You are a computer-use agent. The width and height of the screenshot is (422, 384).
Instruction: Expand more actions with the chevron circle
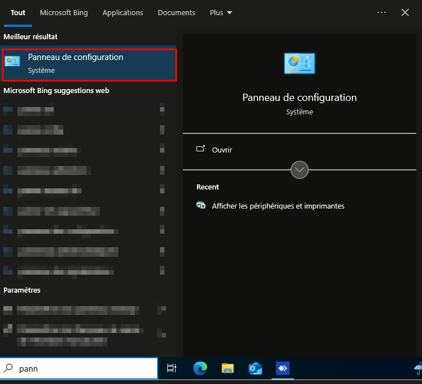pyautogui.click(x=299, y=170)
